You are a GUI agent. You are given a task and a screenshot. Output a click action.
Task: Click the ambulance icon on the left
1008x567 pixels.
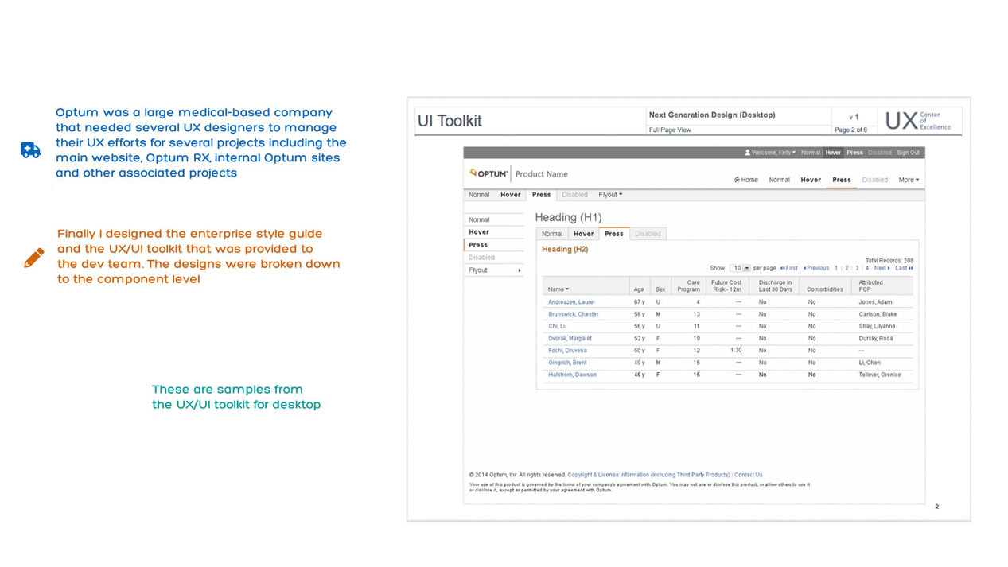30,150
